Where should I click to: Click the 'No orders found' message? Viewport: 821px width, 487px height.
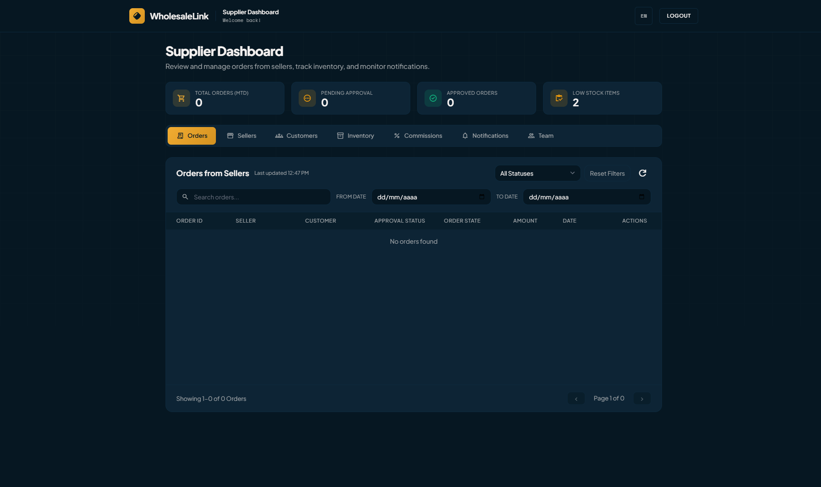pos(414,242)
